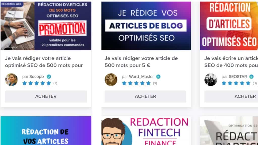The width and height of the screenshot is (258, 145).
Task: Click SEOSTAR's star rating
Action: pos(236,83)
